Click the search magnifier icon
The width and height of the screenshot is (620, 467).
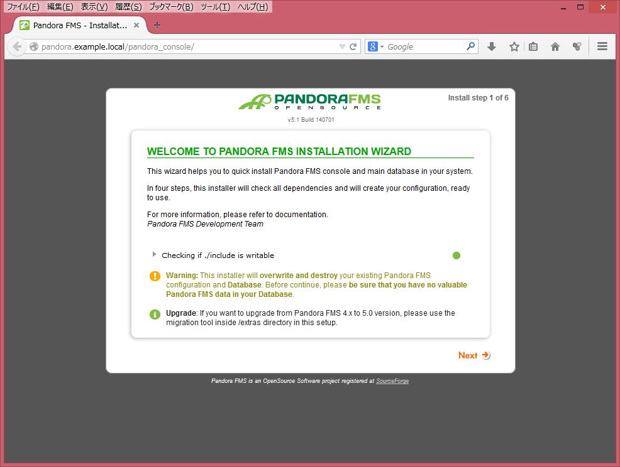(470, 46)
